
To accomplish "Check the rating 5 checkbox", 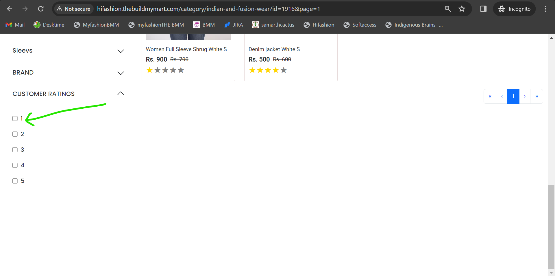I will pyautogui.click(x=15, y=181).
